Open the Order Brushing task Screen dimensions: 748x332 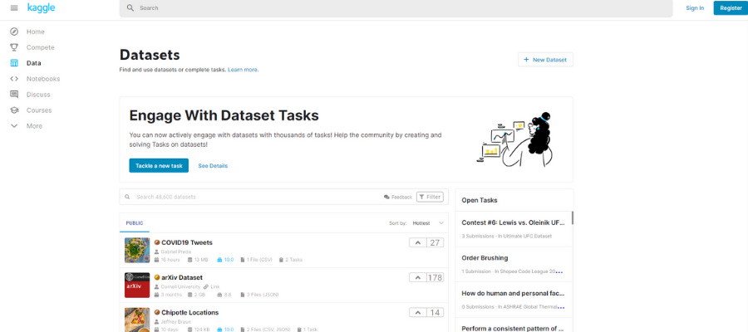tap(485, 257)
